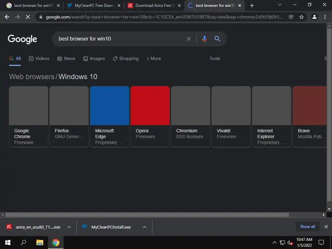This screenshot has height=249, width=332.
Task: Click the muted volume icon in tray
Action: click(290, 243)
